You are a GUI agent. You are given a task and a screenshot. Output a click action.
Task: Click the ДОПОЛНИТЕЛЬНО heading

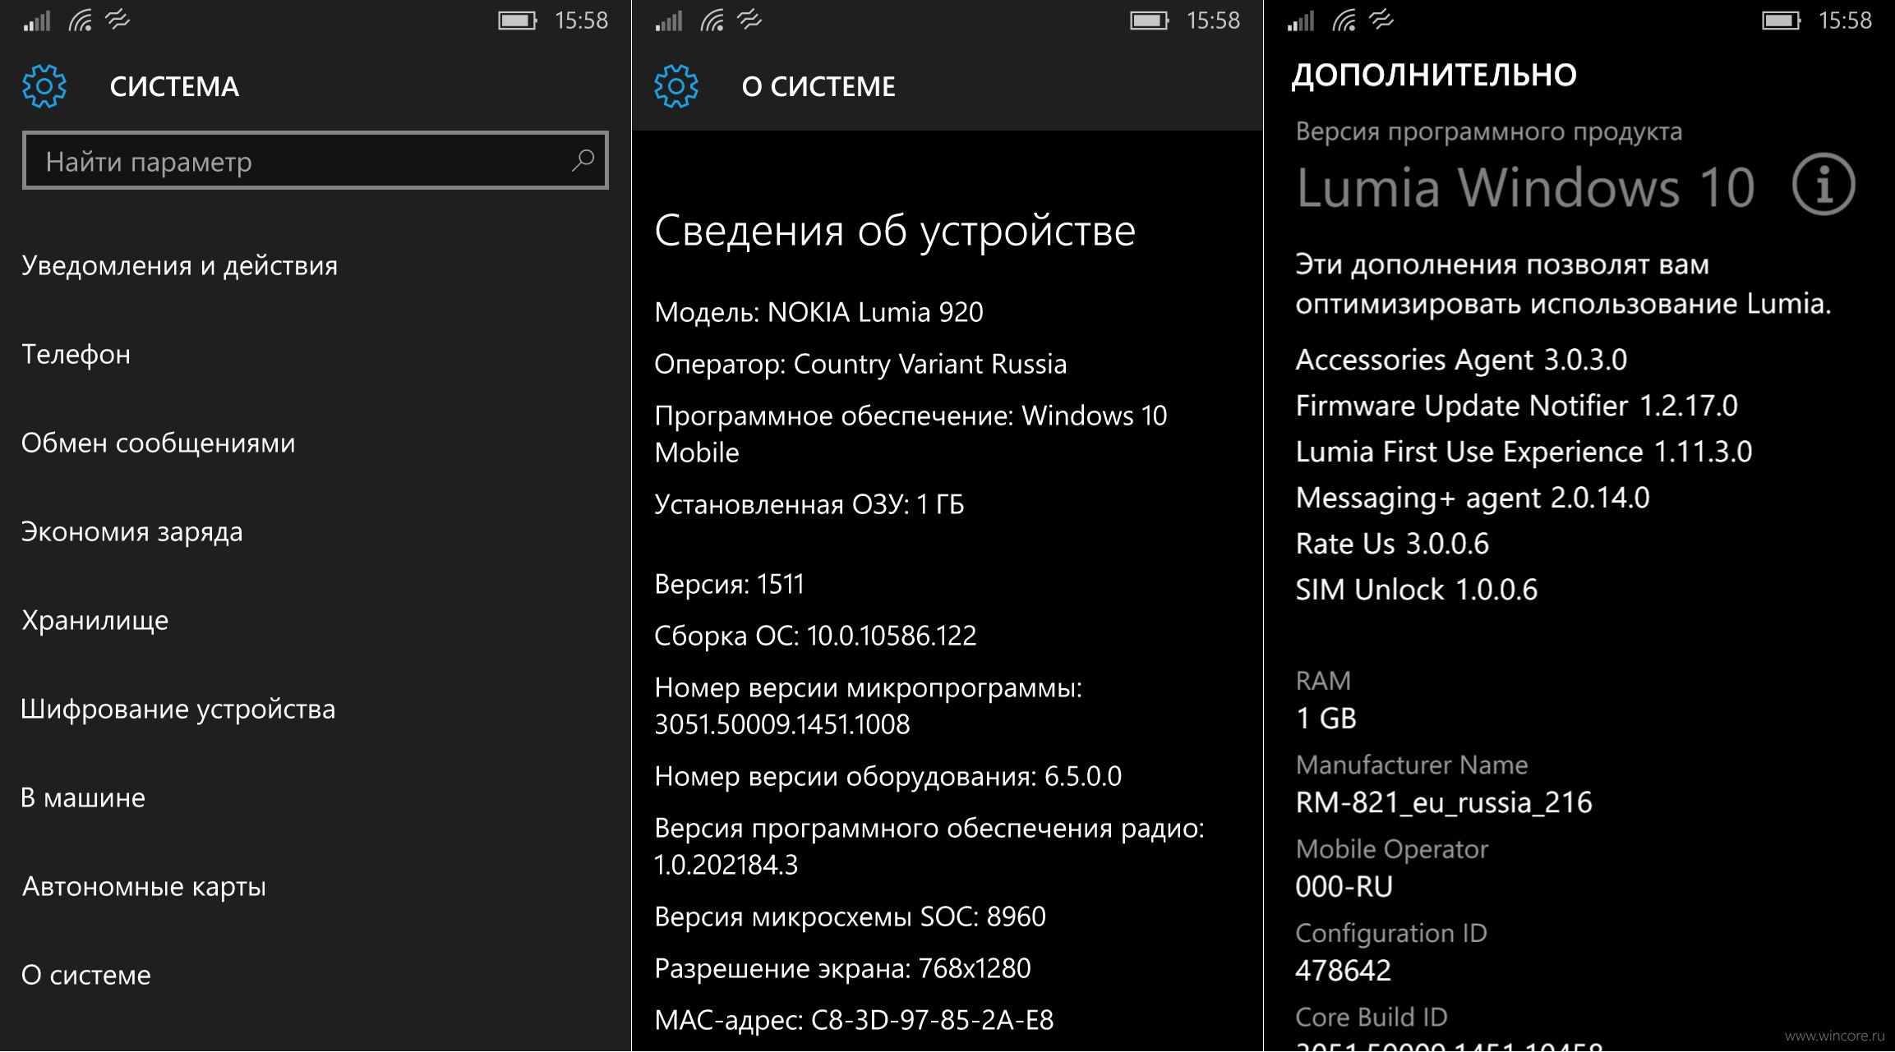coord(1434,76)
